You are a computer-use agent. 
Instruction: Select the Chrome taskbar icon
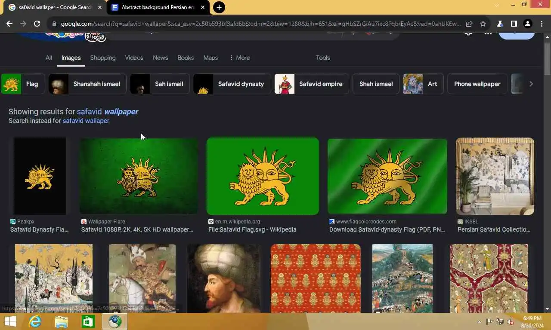[115, 321]
